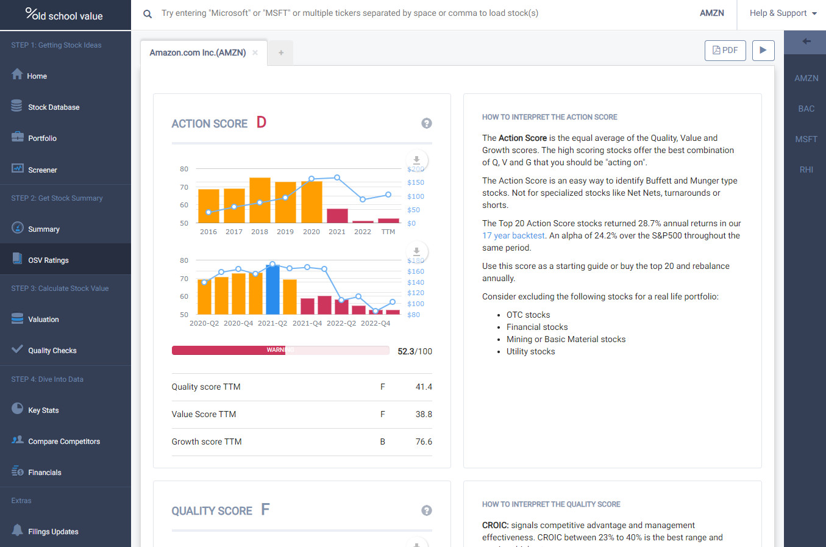Open Home via its house icon
826x547 pixels.
(x=17, y=74)
